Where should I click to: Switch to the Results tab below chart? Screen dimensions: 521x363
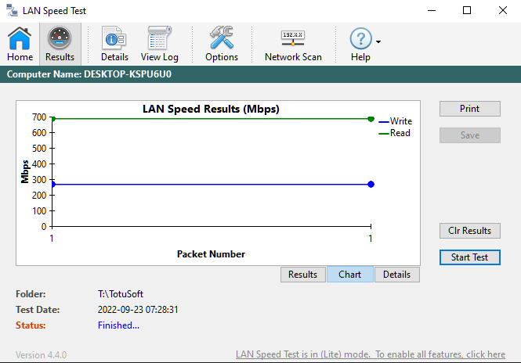[x=302, y=275]
